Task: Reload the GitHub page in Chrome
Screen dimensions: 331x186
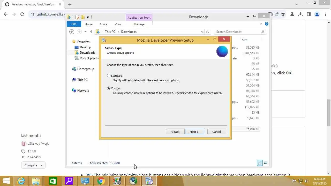Action: coord(22,14)
